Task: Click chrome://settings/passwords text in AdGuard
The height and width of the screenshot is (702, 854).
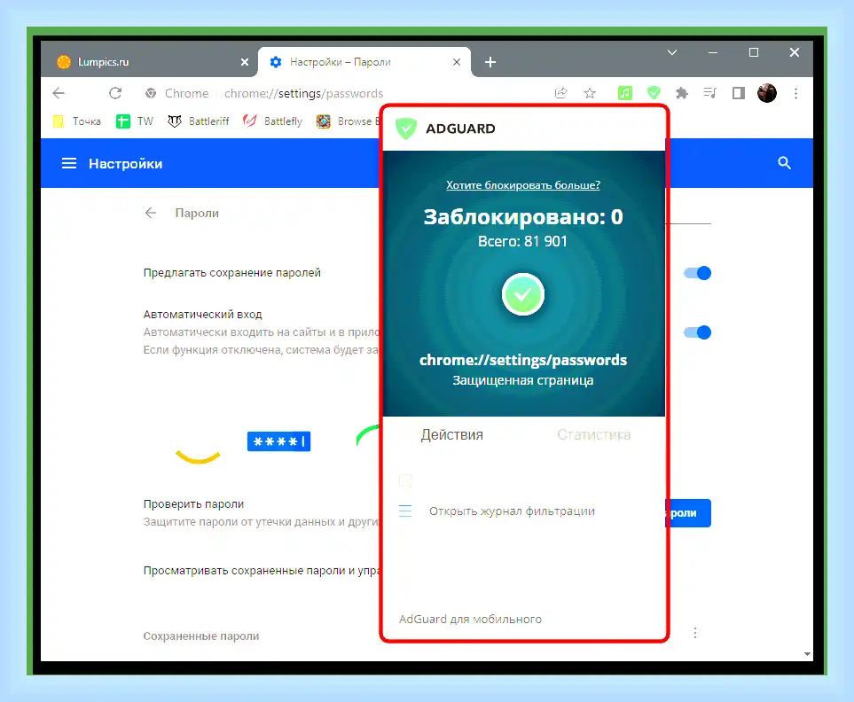Action: pos(523,360)
